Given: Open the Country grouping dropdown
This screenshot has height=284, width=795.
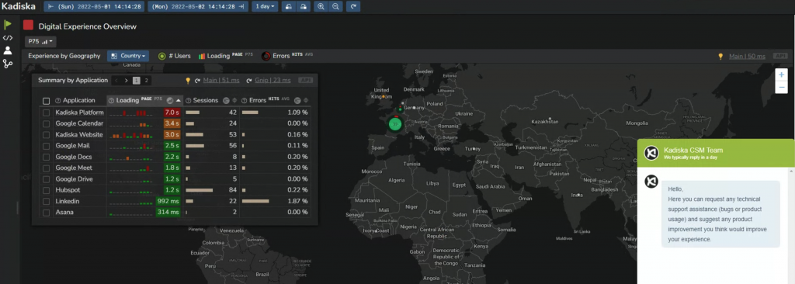Looking at the screenshot, I should coord(128,57).
